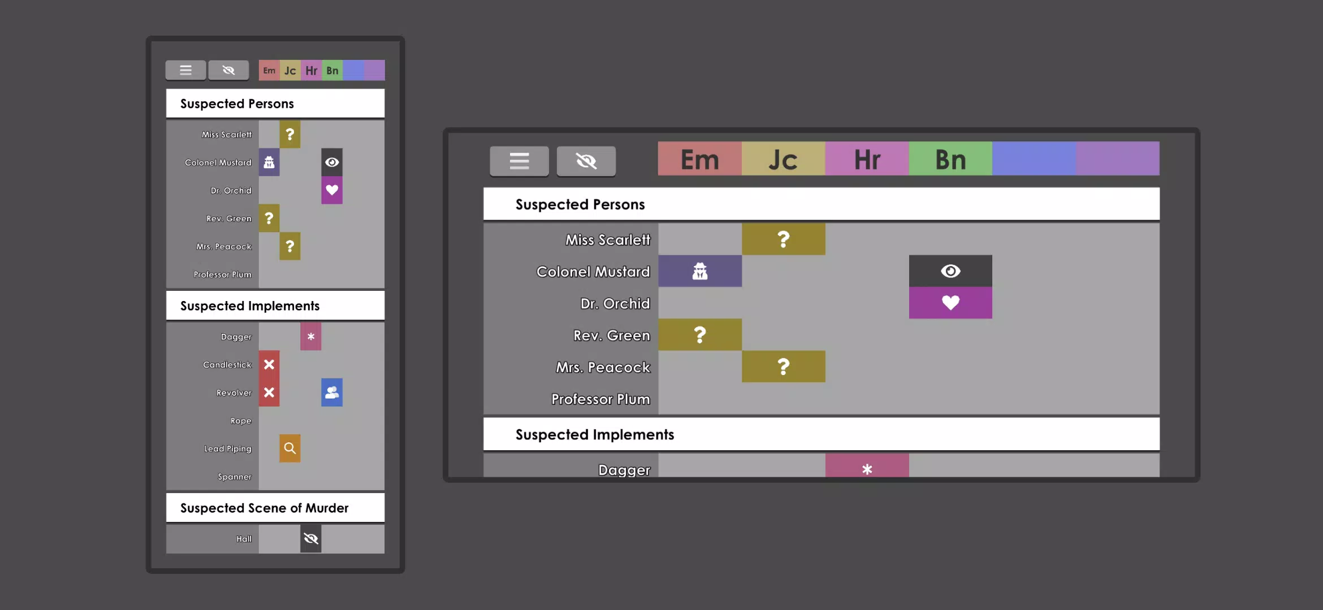Image resolution: width=1323 pixels, height=610 pixels.
Task: Click the magnifying glass icon on Lead Piping
Action: point(289,448)
